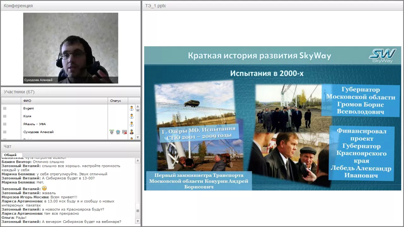Click the chat scrollbar thumb

tap(138, 210)
